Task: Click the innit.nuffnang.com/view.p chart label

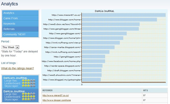Action: (63, 43)
